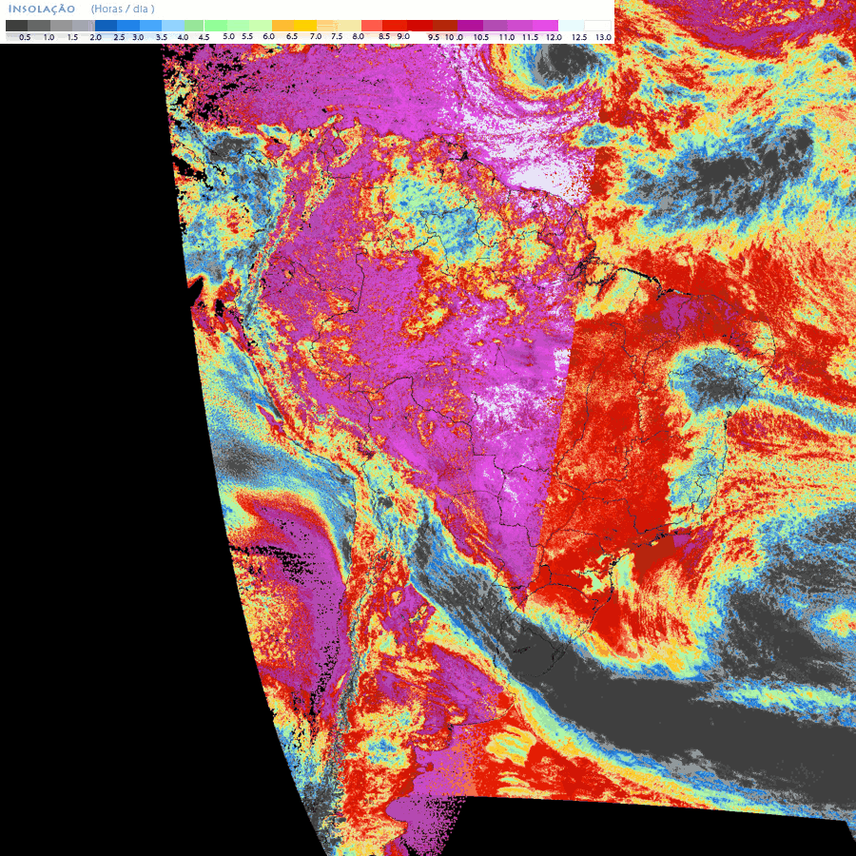
Task: Click the 'Insolação' legend title
Action: (x=42, y=9)
